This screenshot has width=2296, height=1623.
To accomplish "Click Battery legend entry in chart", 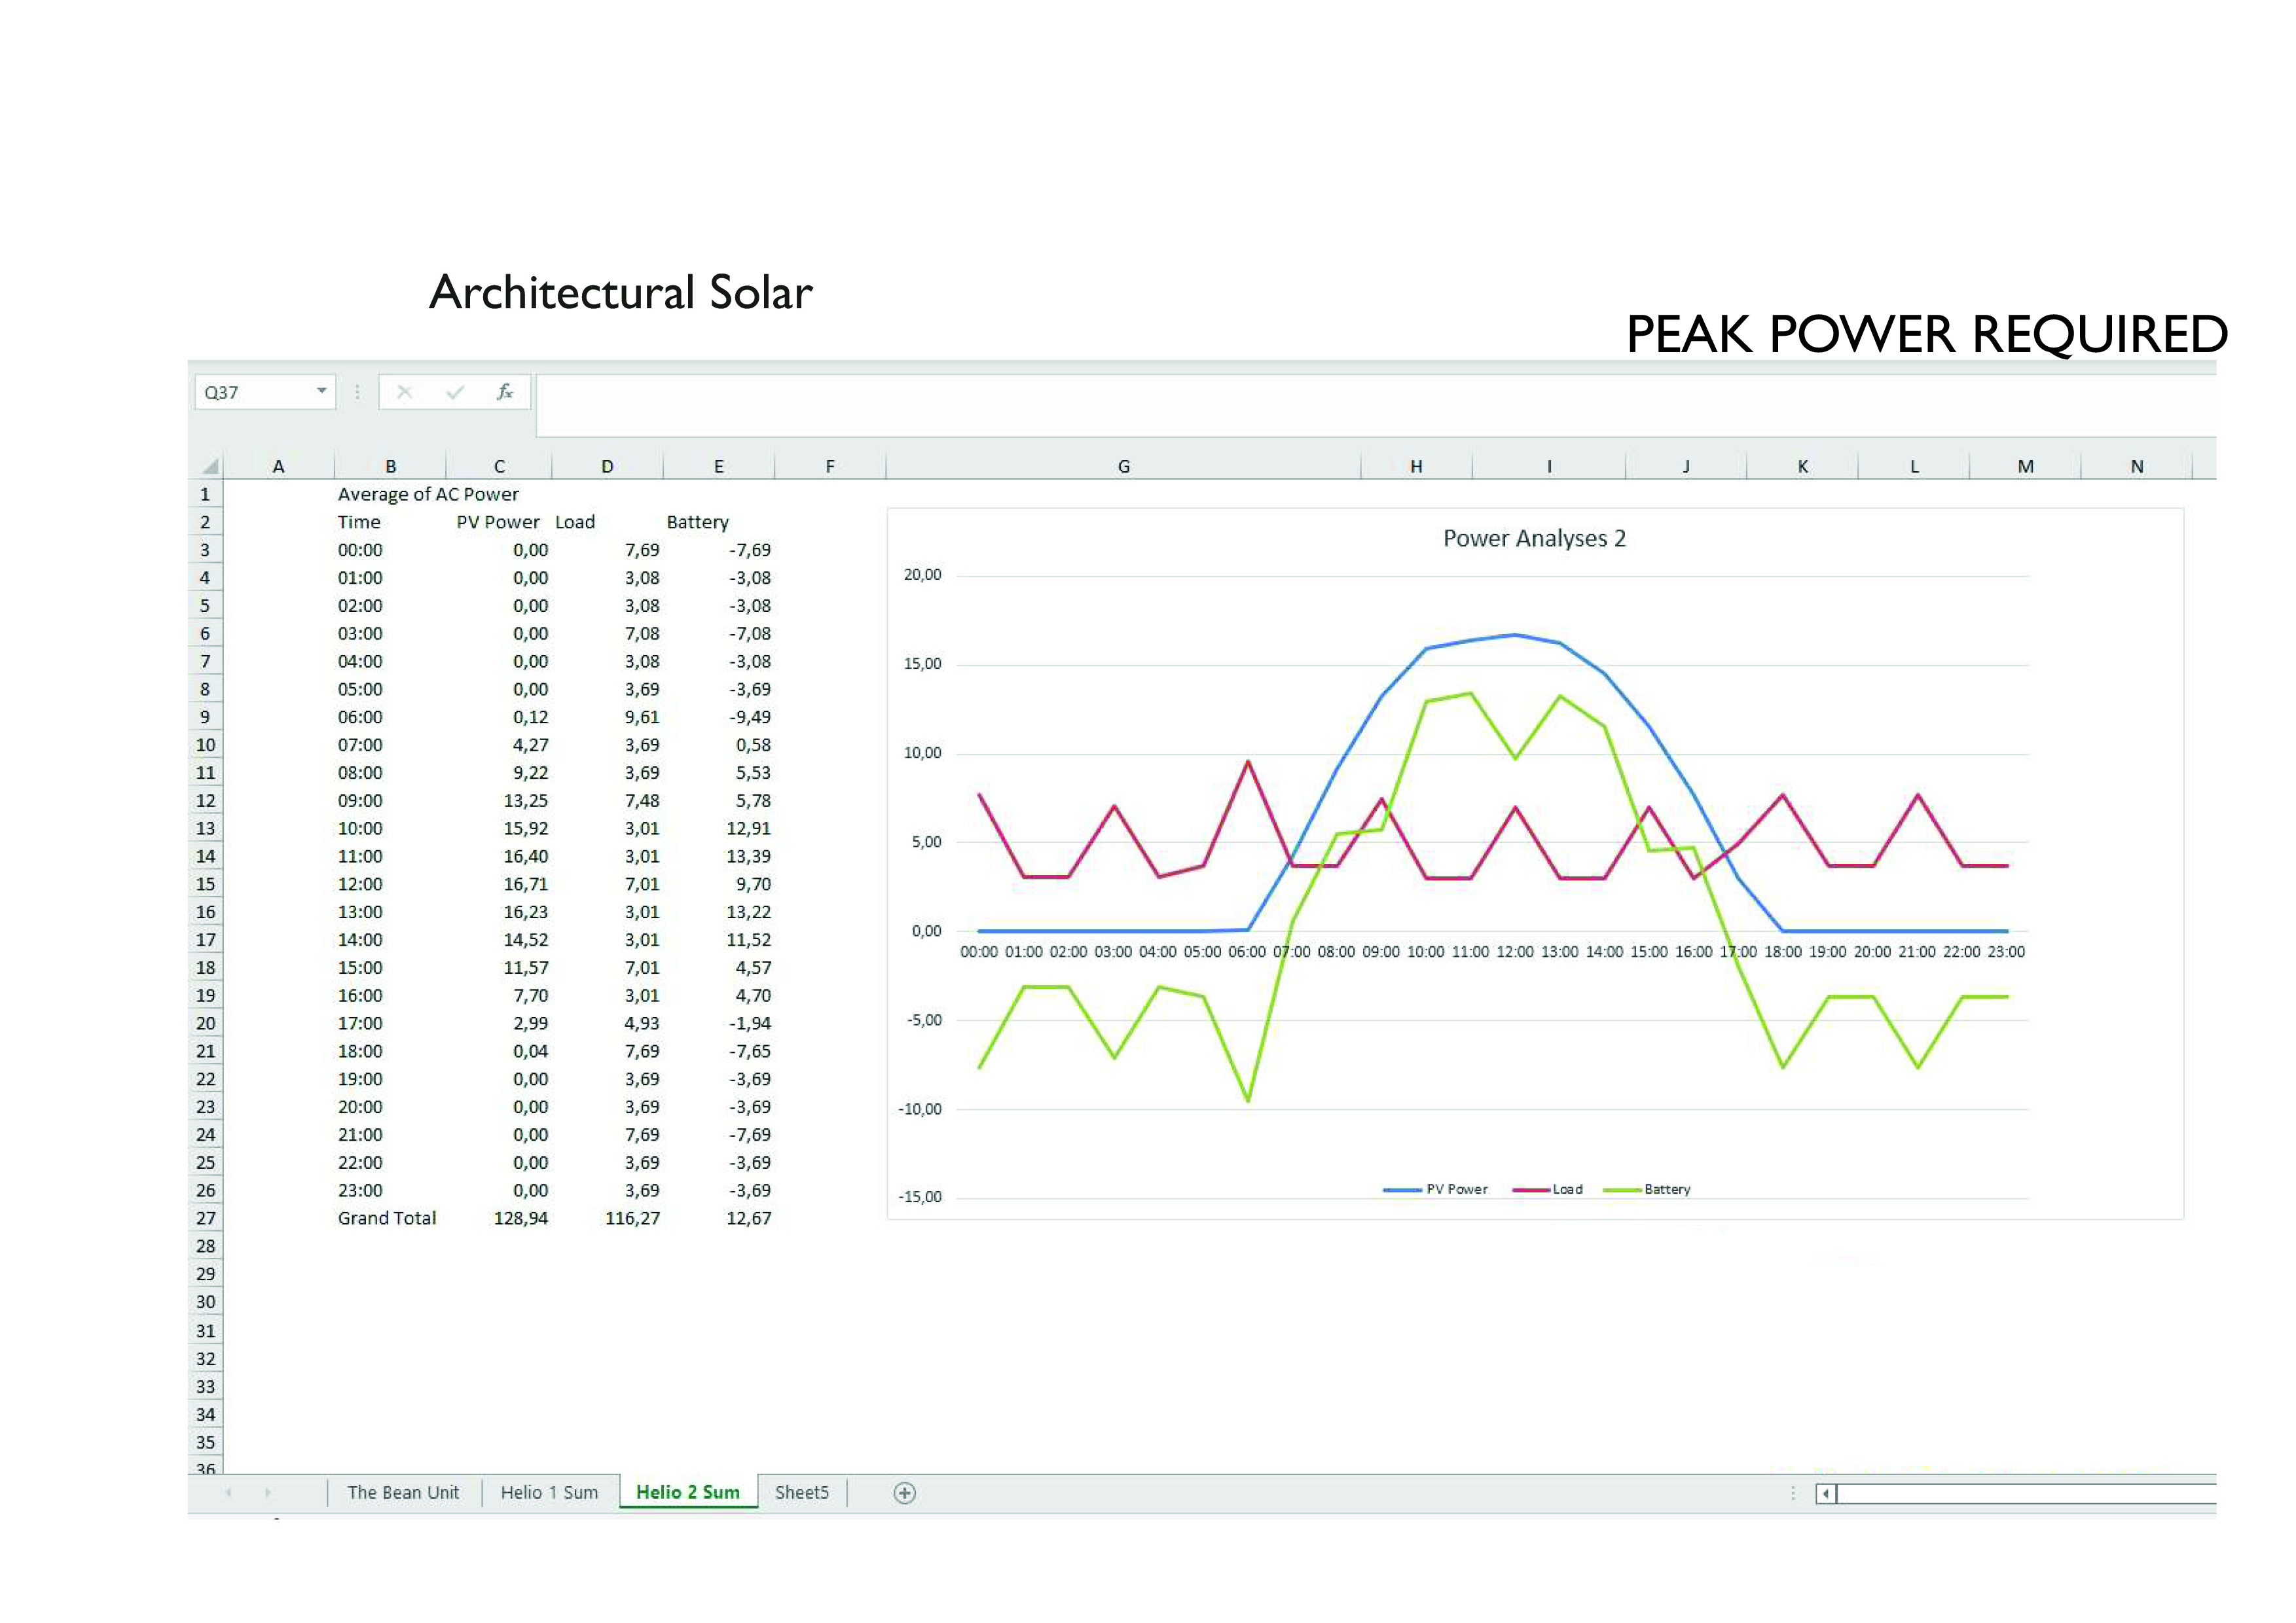I will click(x=1666, y=1189).
